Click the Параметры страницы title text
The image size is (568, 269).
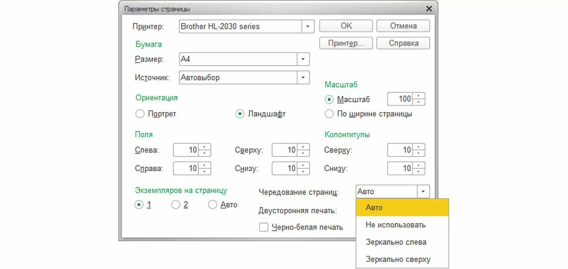[x=158, y=9]
